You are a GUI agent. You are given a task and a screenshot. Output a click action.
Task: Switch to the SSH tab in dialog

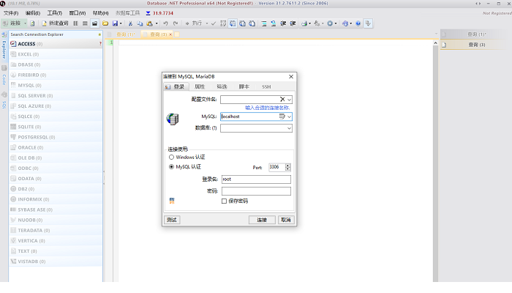click(x=266, y=86)
